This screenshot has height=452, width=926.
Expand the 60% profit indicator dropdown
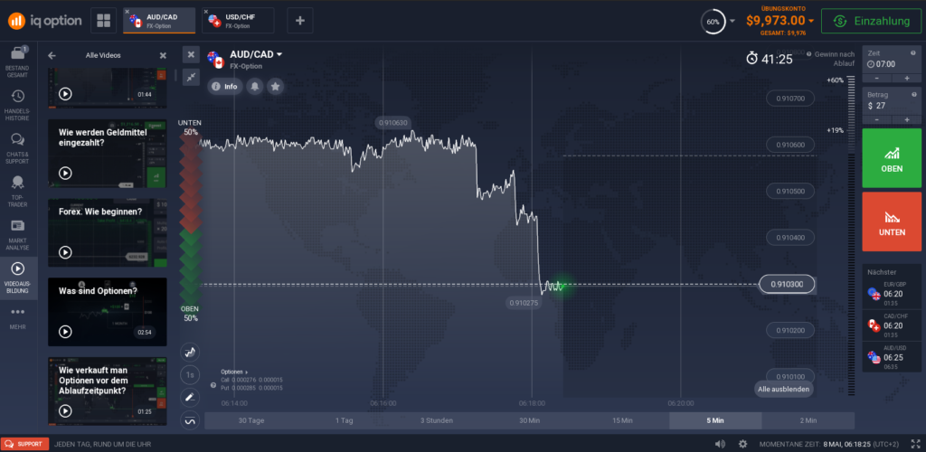pos(732,21)
